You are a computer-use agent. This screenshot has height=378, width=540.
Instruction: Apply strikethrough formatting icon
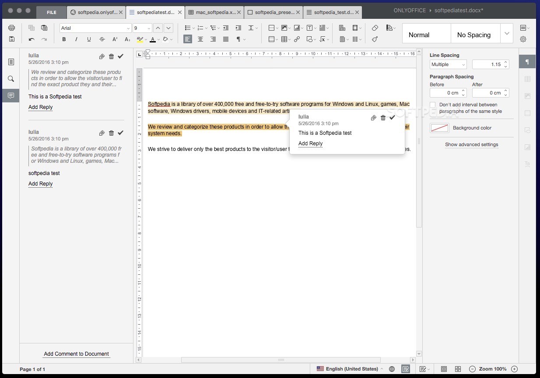(x=102, y=39)
